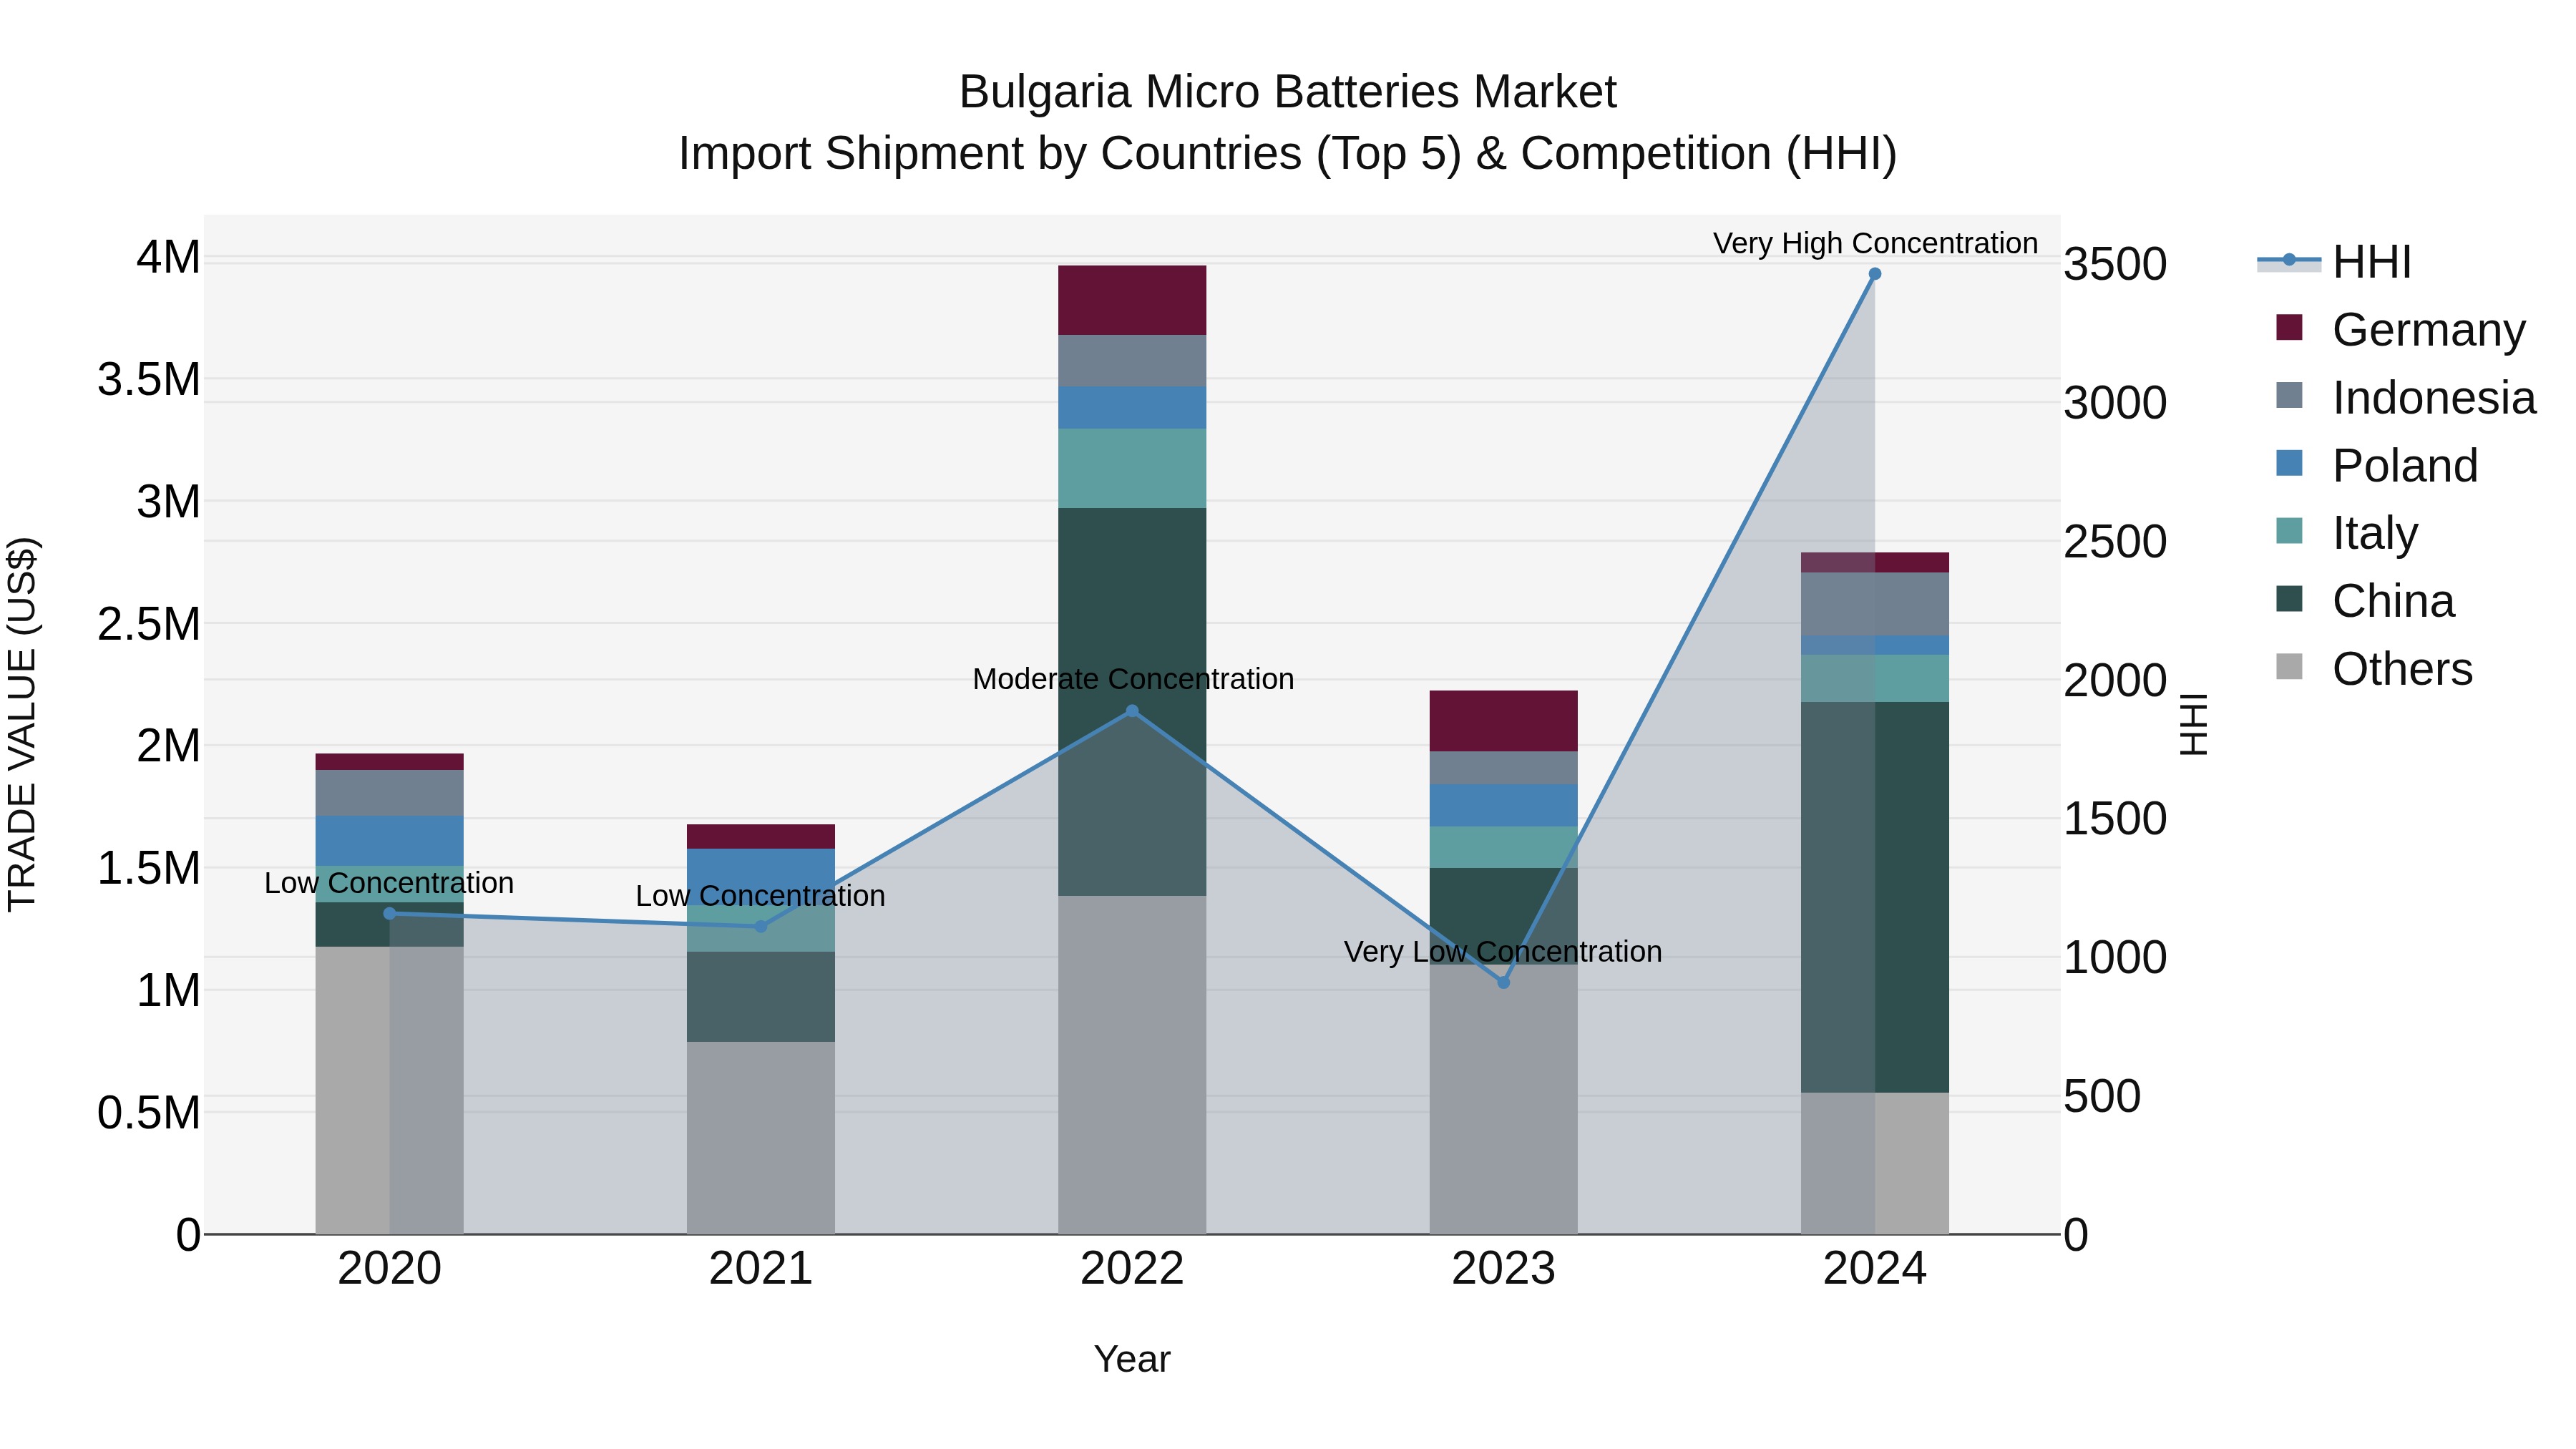Screen dimensions: 2576x1449
Task: Click the Moderate Concentration annotation
Action: pos(1133,679)
